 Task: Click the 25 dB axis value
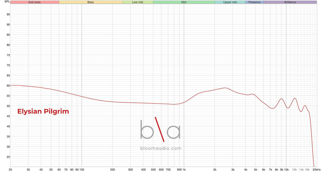click(x=8, y=157)
